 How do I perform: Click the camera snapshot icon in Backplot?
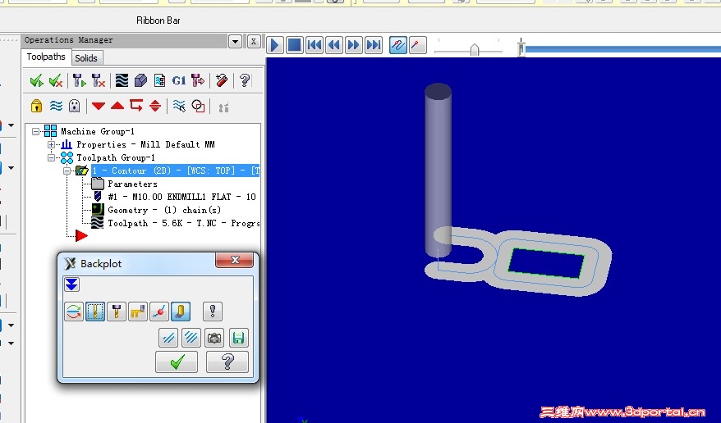pos(214,338)
